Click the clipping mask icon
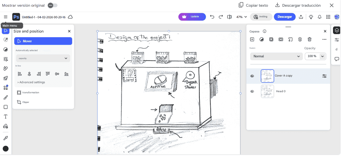Image resolution: width=341 pixels, height=156 pixels. (291, 39)
